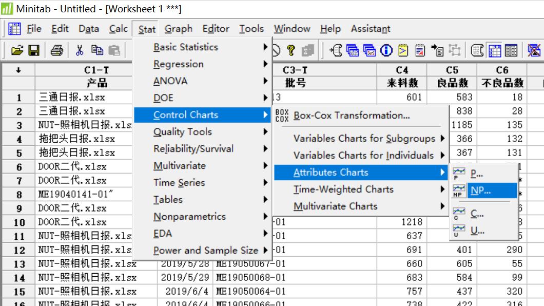This screenshot has height=306, width=544.
Task: Expand the Quality Tools submenu
Action: click(183, 132)
